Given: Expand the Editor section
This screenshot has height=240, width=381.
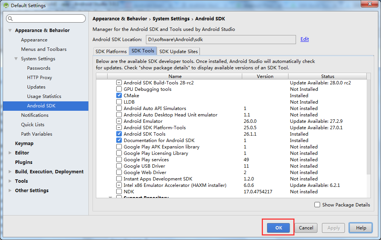Looking at the screenshot, I should coord(10,153).
